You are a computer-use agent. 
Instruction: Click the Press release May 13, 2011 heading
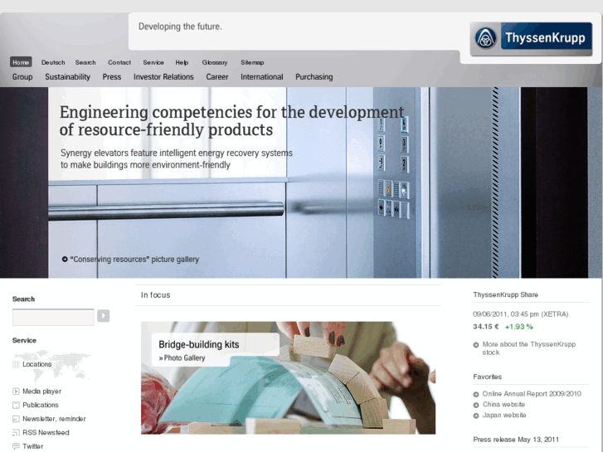point(516,440)
